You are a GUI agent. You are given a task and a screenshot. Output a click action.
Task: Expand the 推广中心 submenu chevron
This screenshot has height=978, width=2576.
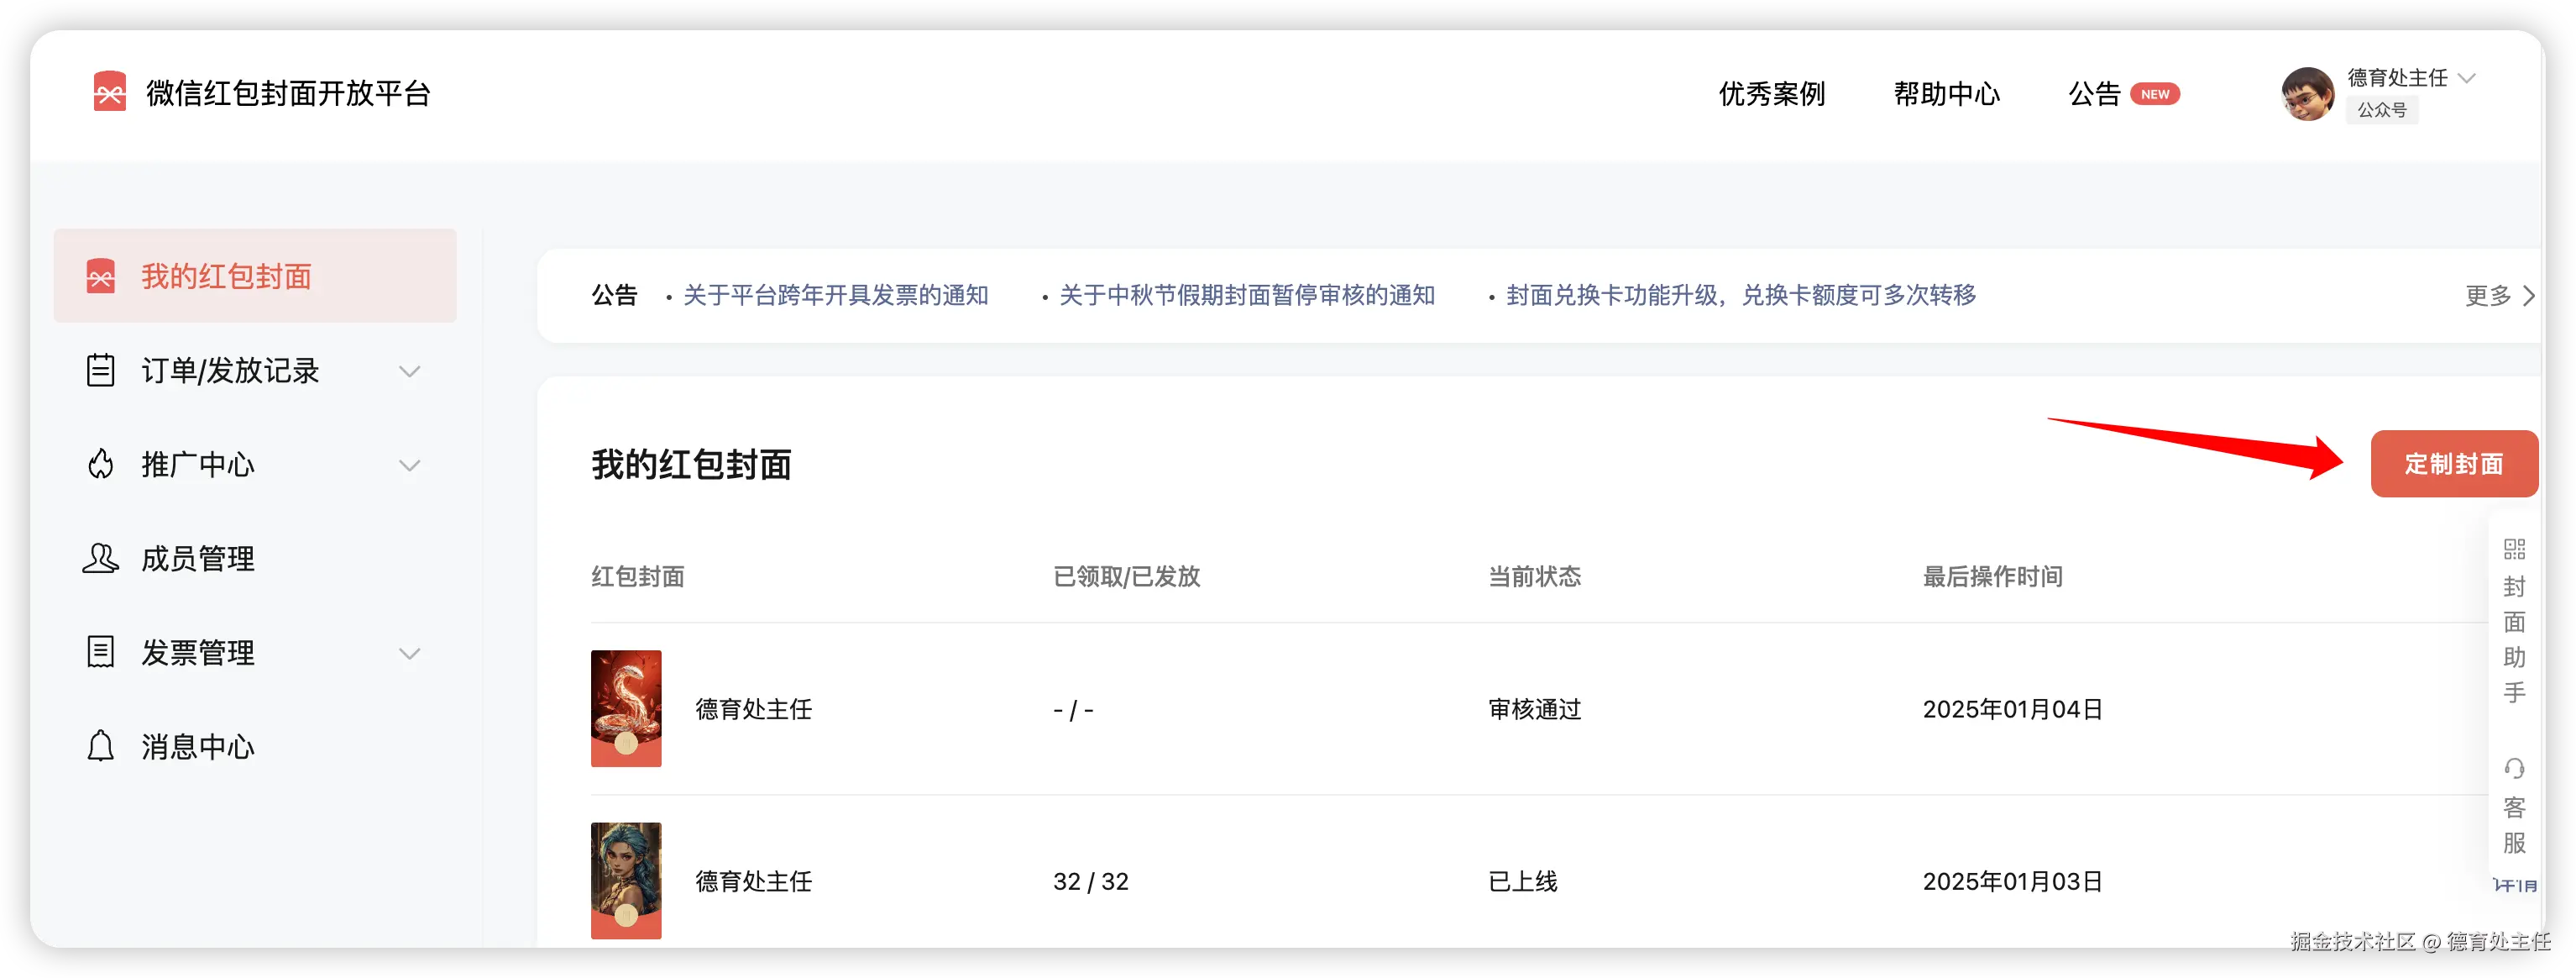(409, 465)
